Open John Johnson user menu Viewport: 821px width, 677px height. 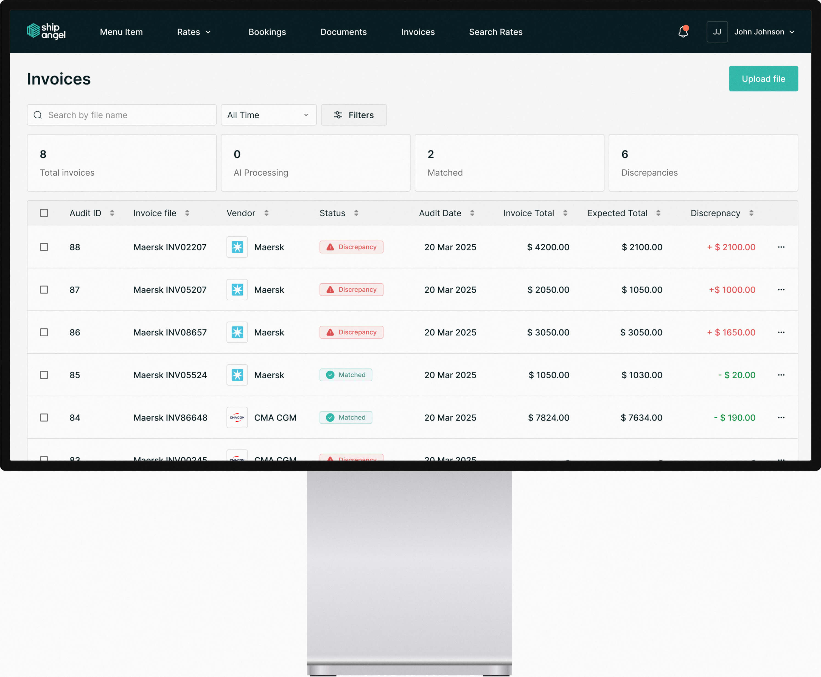pyautogui.click(x=764, y=32)
